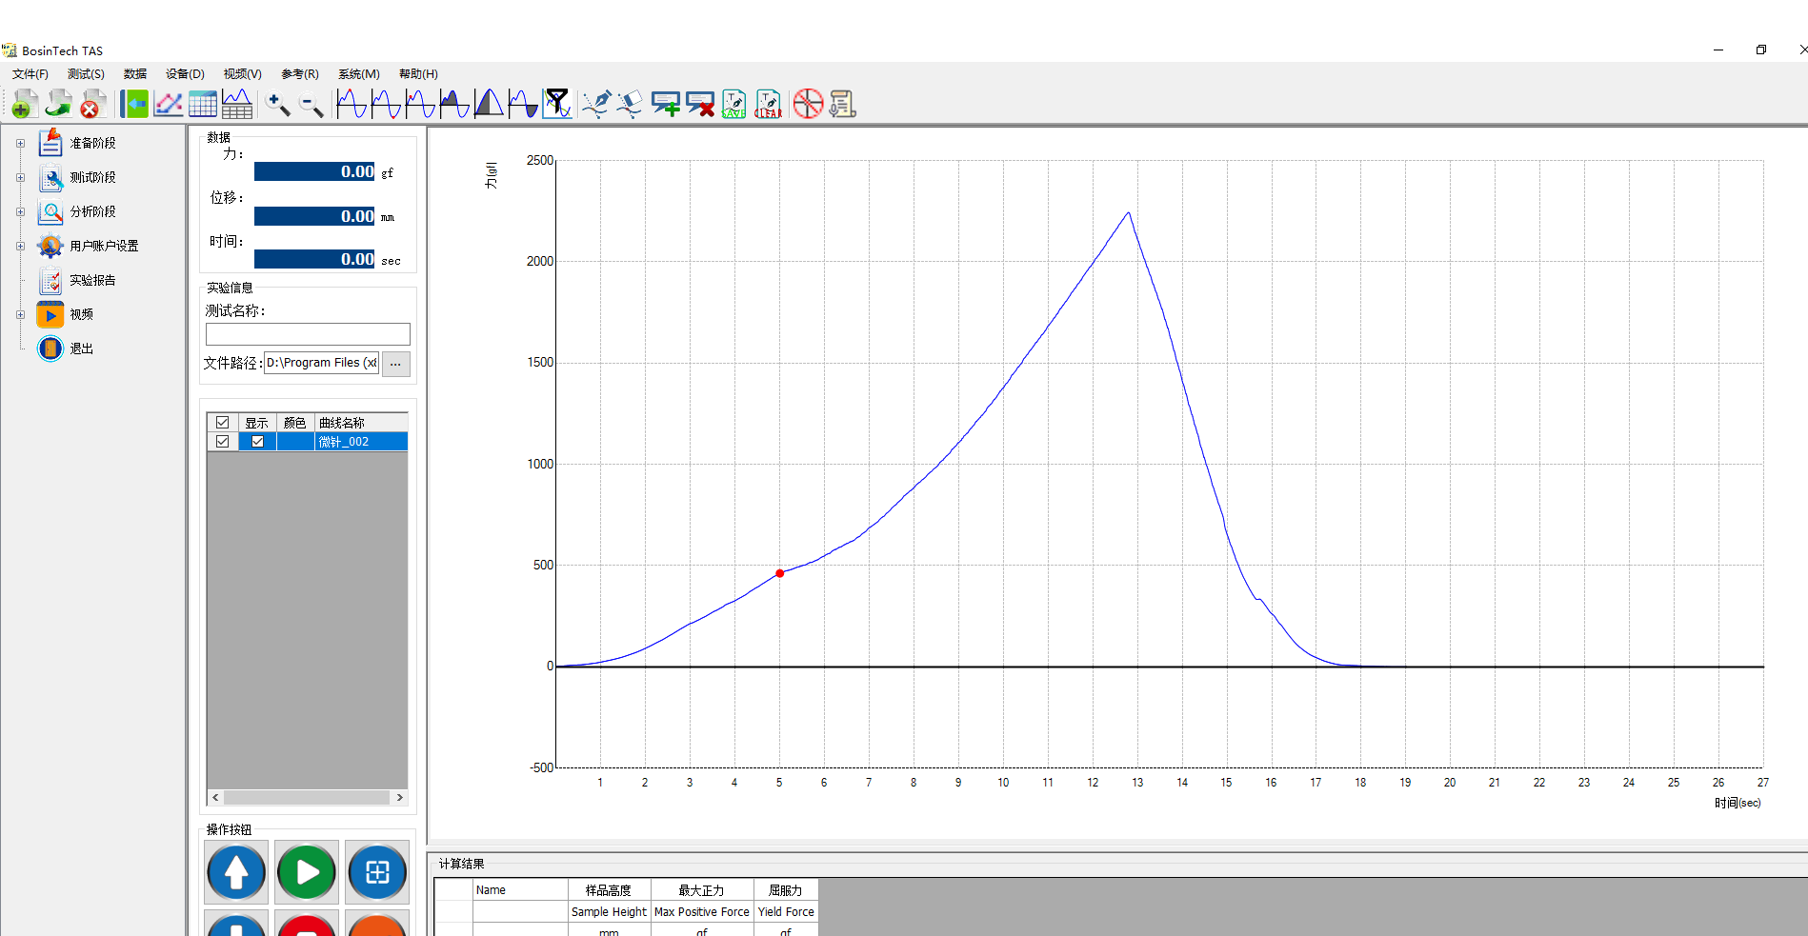Open the 设备(D) menu
The height and width of the screenshot is (936, 1808).
click(x=185, y=74)
